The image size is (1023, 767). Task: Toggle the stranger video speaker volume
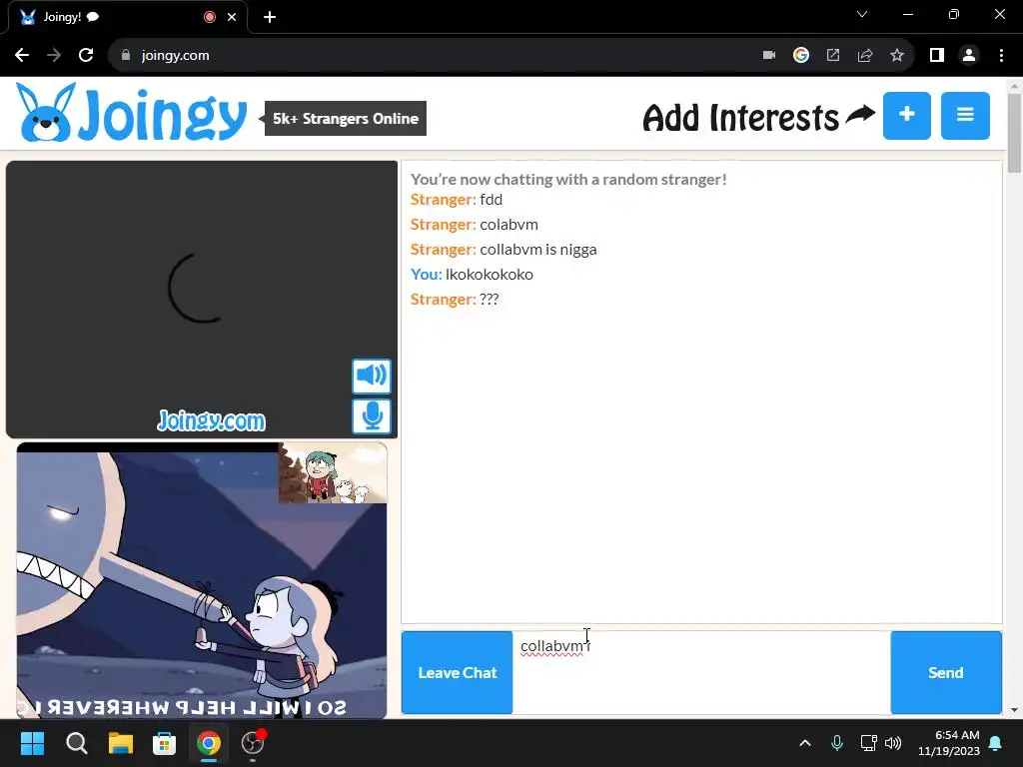(x=372, y=376)
